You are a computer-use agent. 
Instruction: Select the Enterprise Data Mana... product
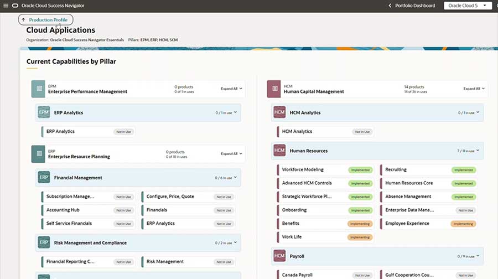click(428, 210)
